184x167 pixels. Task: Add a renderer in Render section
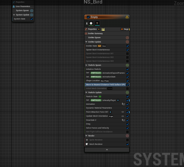[x=127, y=136]
